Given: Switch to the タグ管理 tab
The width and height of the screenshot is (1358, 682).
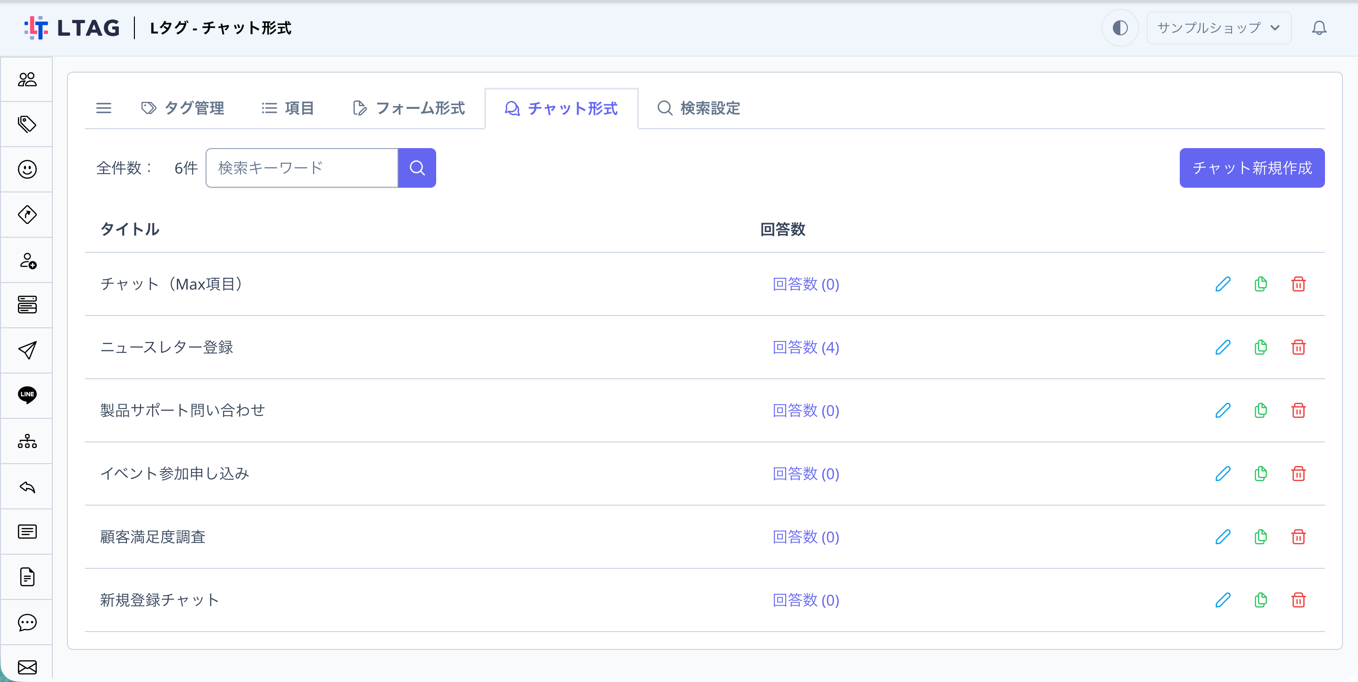Looking at the screenshot, I should tap(183, 108).
